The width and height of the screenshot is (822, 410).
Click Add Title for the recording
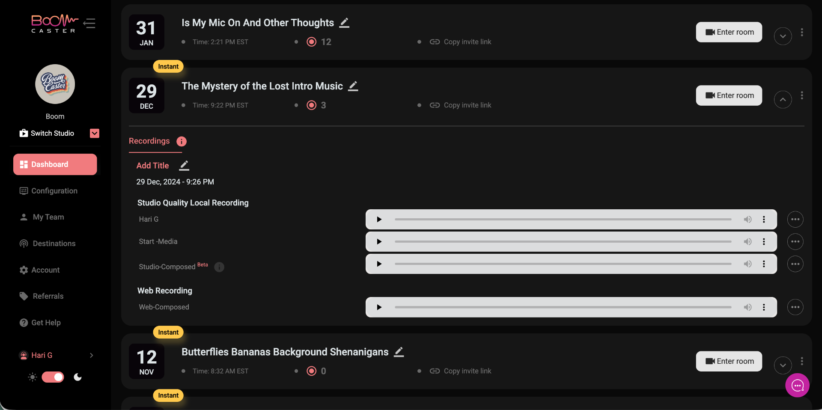[152, 166]
